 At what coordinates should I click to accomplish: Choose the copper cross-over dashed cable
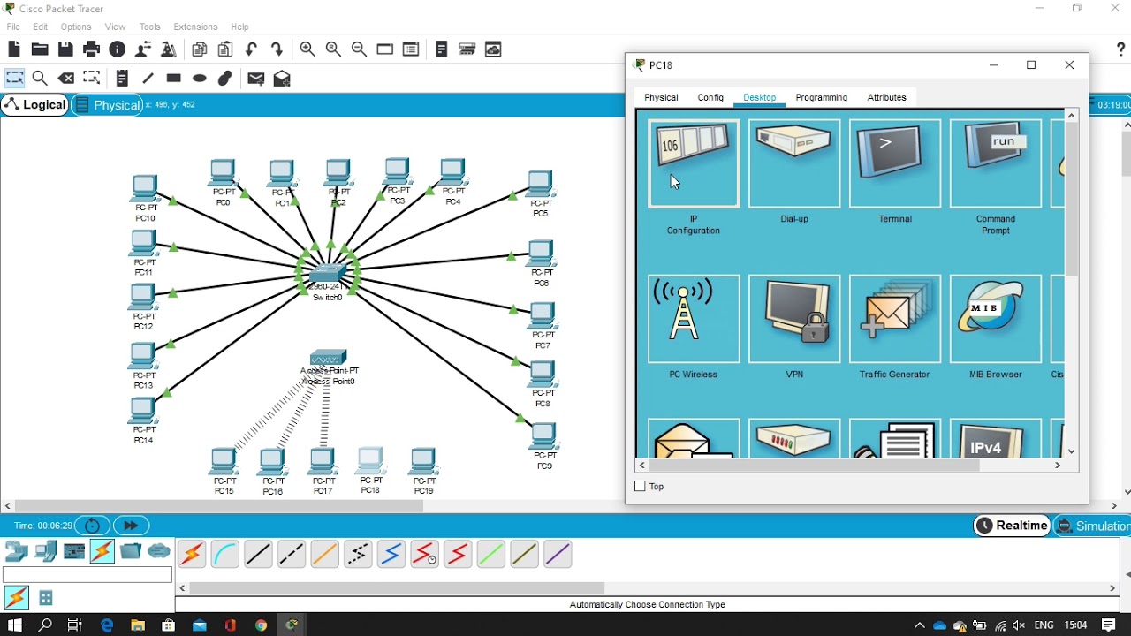(292, 555)
